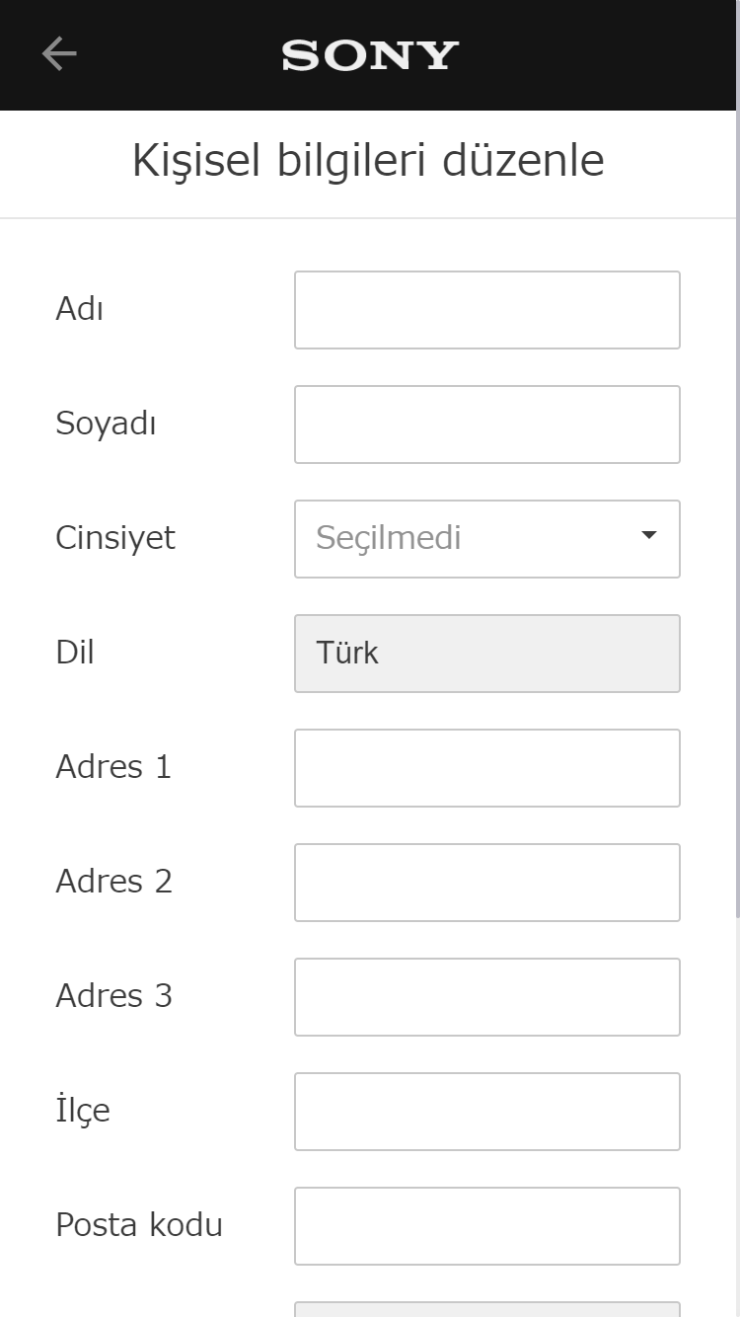This screenshot has height=1317, width=740.
Task: Click the Posta kodu label
Action: click(139, 1225)
